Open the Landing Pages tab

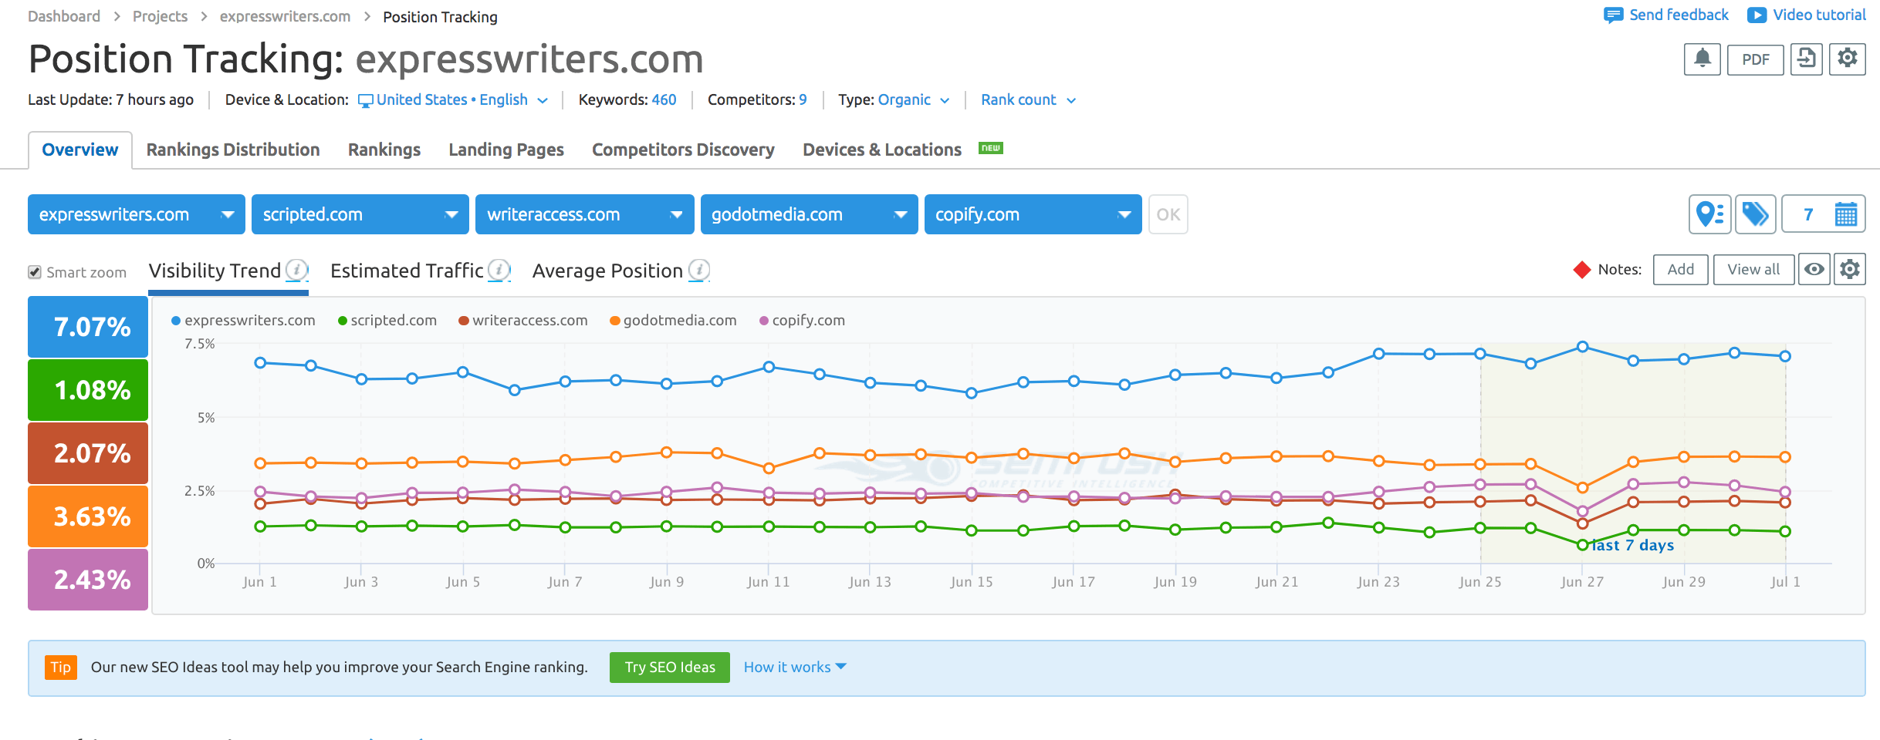point(506,150)
